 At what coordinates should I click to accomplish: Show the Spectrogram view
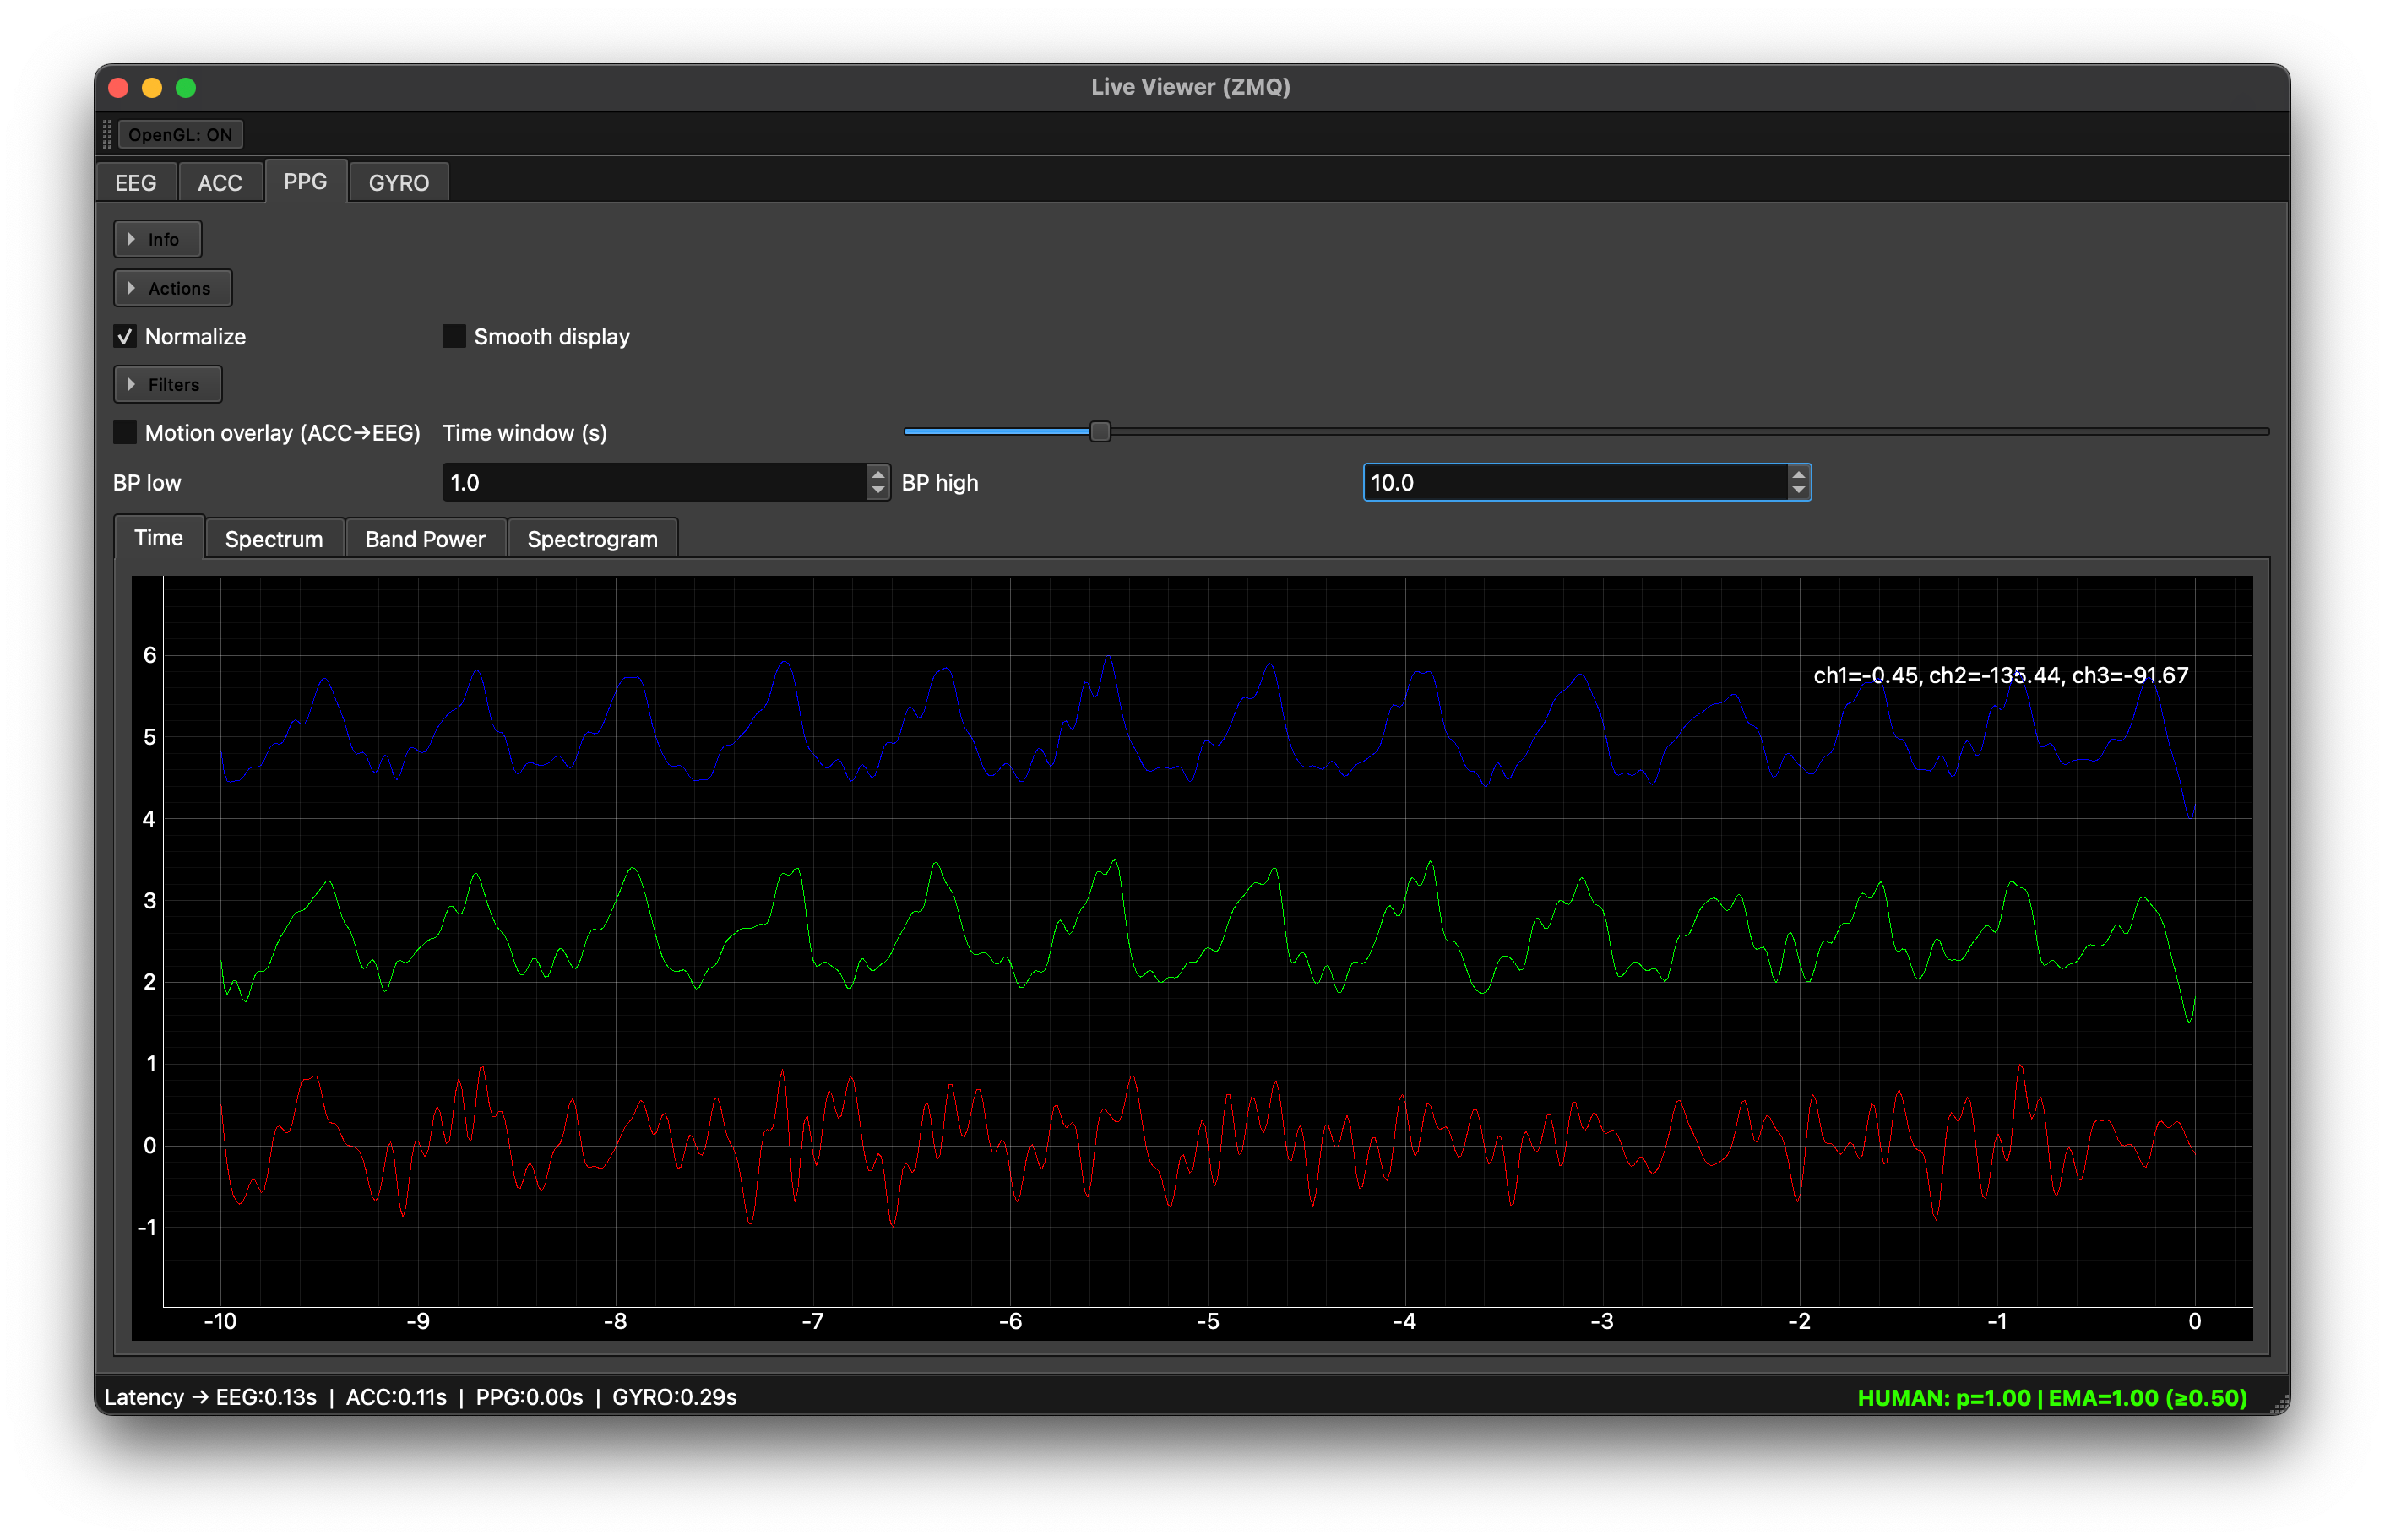point(592,538)
